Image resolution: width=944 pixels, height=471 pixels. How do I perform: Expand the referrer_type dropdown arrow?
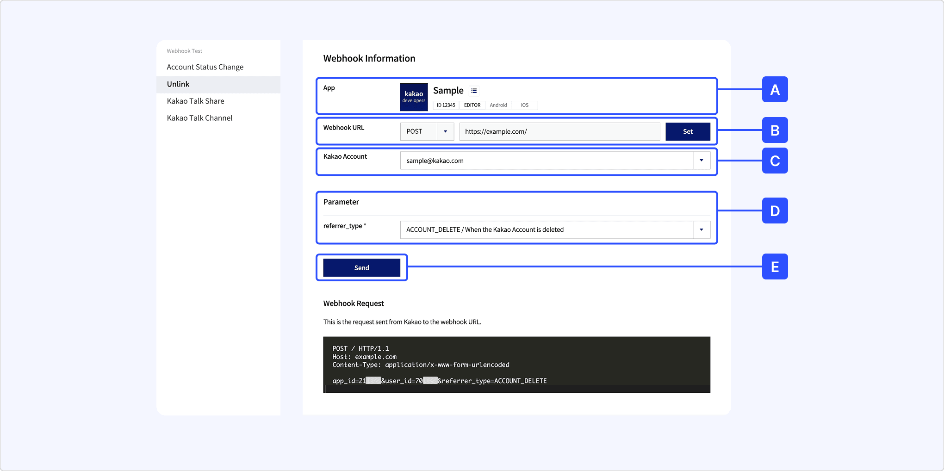click(701, 229)
